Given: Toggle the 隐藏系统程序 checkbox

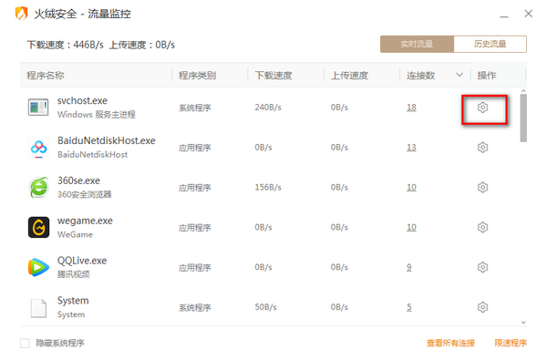Looking at the screenshot, I should [x=25, y=344].
